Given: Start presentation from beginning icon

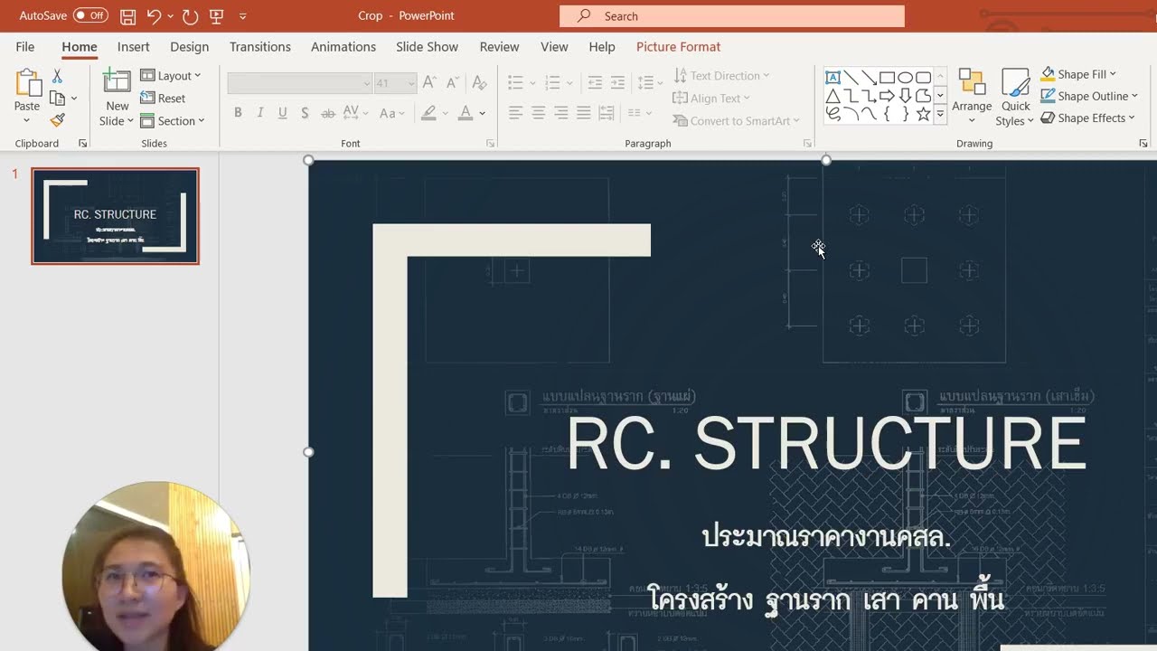Looking at the screenshot, I should tap(216, 16).
